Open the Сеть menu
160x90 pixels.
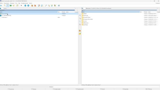tap(16, 3)
